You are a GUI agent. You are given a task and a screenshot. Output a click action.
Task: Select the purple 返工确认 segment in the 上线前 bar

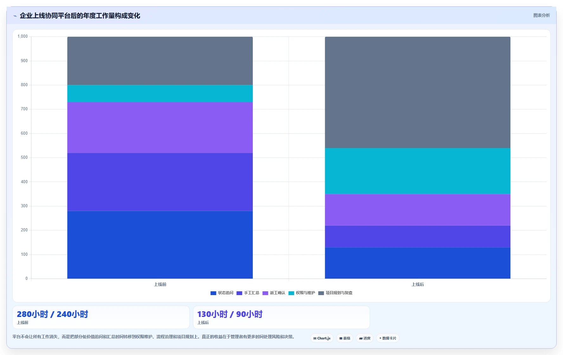[x=160, y=127]
